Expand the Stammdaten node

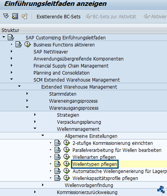(27, 94)
